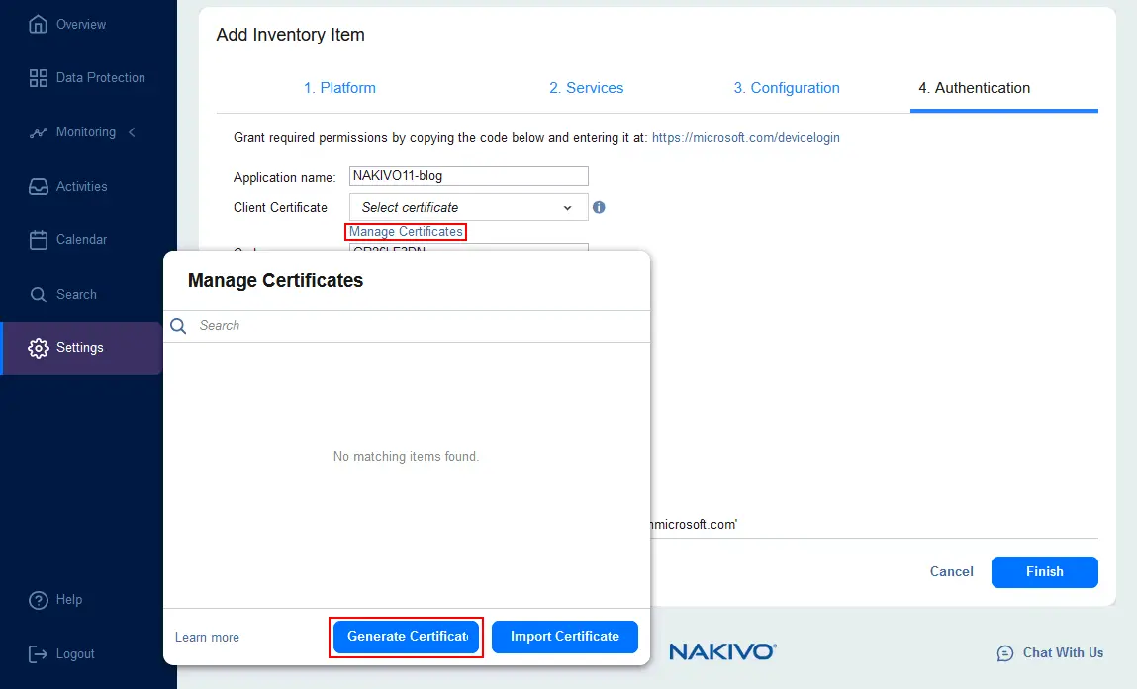Screen dimensions: 1137x689
Task: Click the 'Client Certificate' label
Action: pos(280,208)
